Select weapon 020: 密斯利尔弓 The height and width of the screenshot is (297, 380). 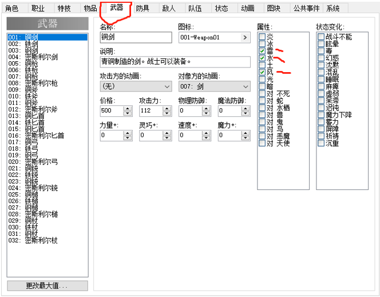[47, 161]
